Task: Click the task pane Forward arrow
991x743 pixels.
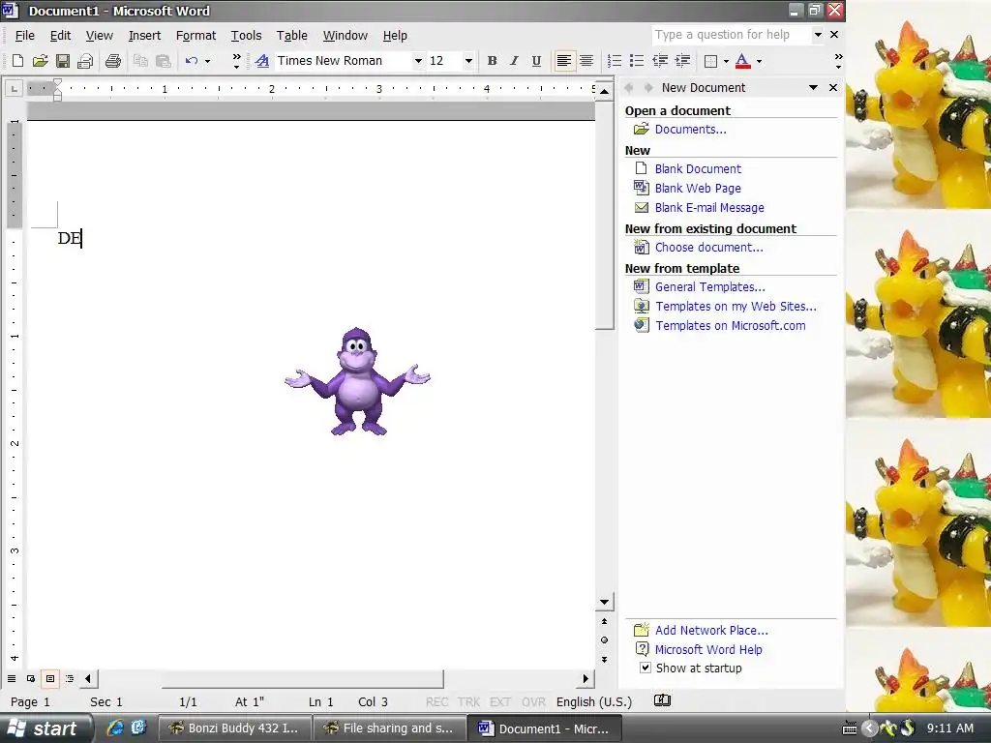Action: 647,88
